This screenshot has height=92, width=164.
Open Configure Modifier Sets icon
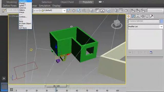[x=151, y=52]
